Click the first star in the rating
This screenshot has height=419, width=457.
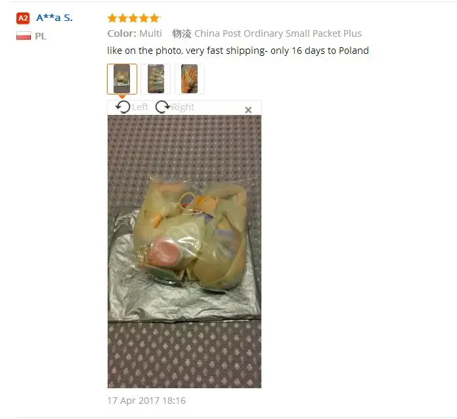tap(112, 18)
